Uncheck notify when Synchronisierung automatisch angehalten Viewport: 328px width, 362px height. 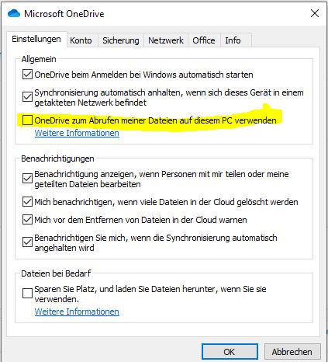tap(27, 242)
